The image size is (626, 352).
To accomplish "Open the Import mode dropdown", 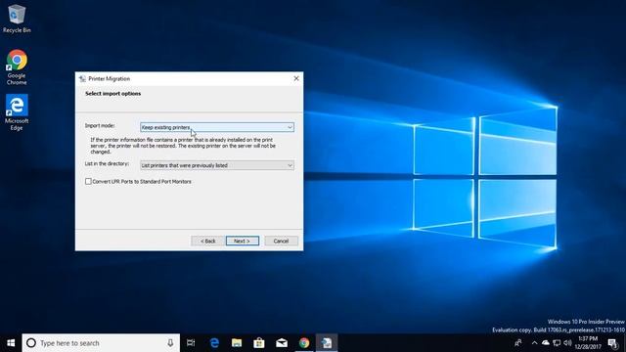I will coord(217,127).
